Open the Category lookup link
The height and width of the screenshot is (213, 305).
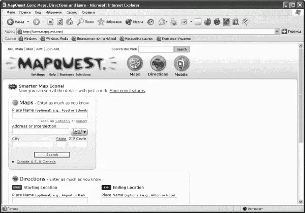[63, 121]
